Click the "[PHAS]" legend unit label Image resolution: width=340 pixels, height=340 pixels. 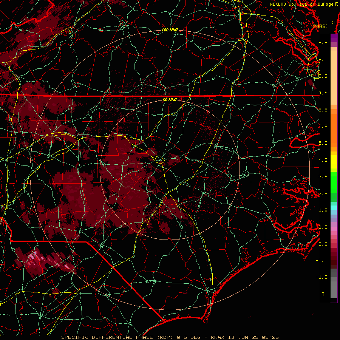coord(319,26)
